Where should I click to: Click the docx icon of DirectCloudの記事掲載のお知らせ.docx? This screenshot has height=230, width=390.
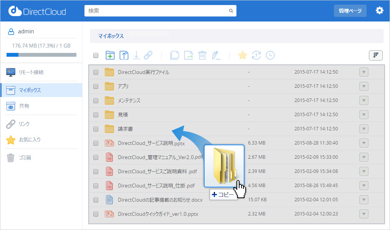click(109, 200)
